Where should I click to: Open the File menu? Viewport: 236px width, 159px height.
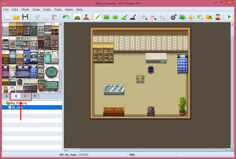click(x=6, y=10)
